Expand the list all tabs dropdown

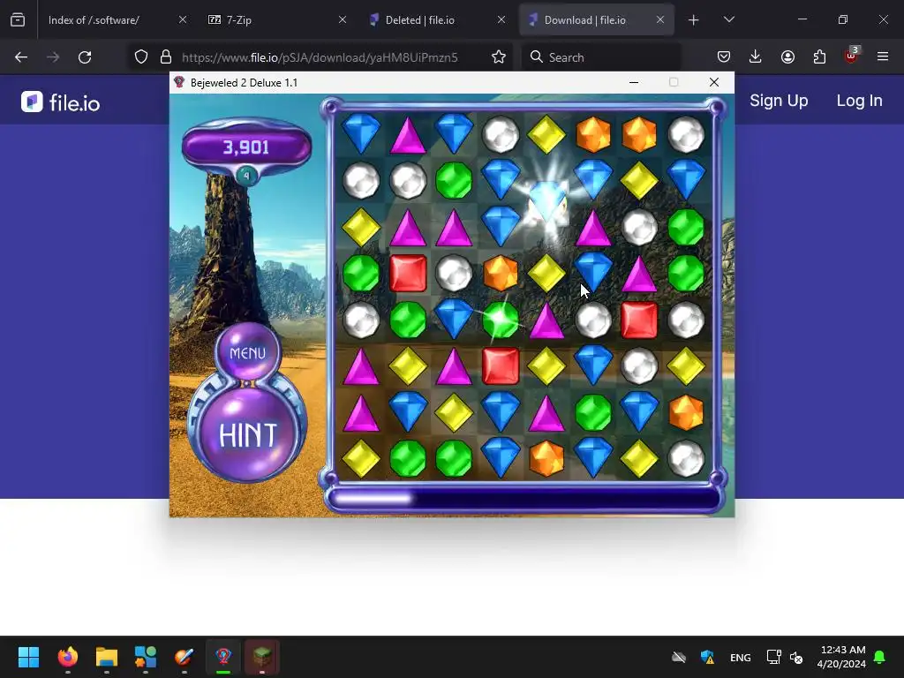pos(728,19)
